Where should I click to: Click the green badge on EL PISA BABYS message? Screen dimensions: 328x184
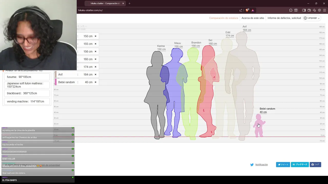[73, 177]
